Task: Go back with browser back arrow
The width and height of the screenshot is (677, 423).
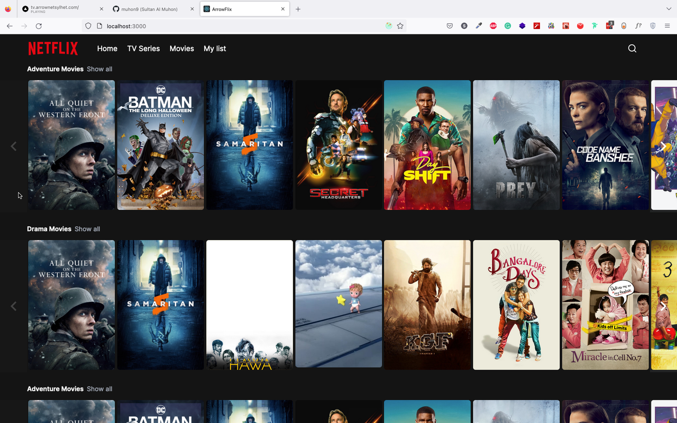Action: 10,26
